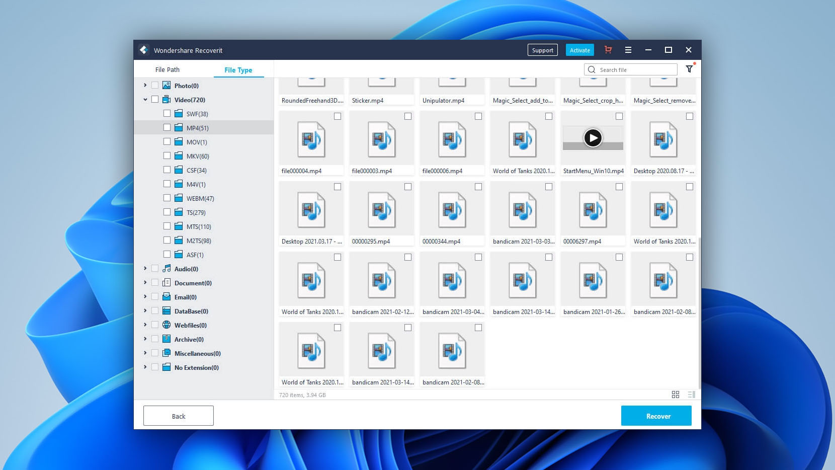The width and height of the screenshot is (835, 470).
Task: Click the Video category icon
Action: pyautogui.click(x=166, y=100)
